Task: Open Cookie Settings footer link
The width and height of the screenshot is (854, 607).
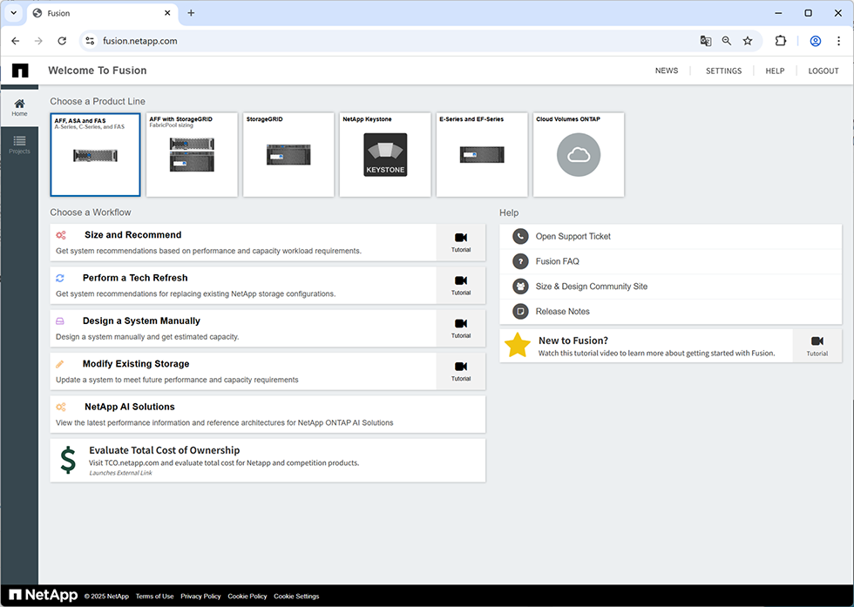Action: click(x=296, y=596)
